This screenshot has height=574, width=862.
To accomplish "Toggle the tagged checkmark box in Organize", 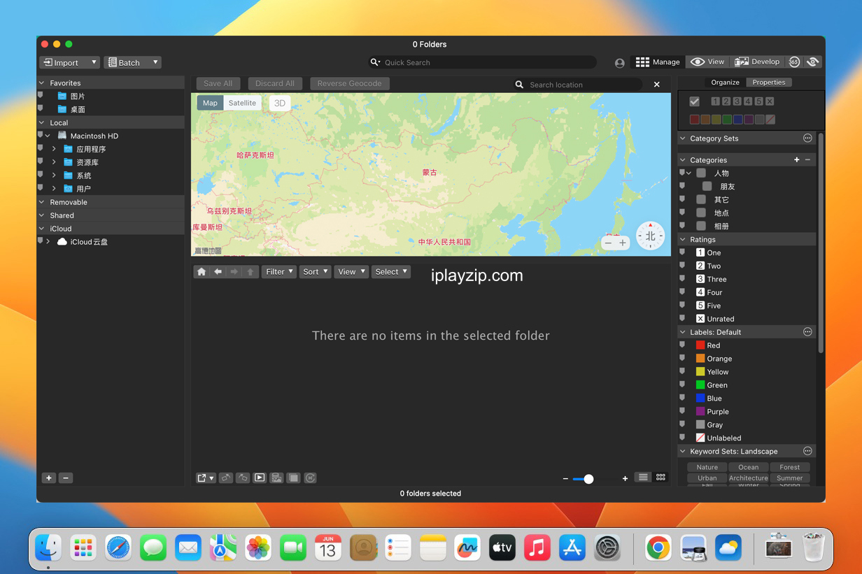I will tap(694, 101).
